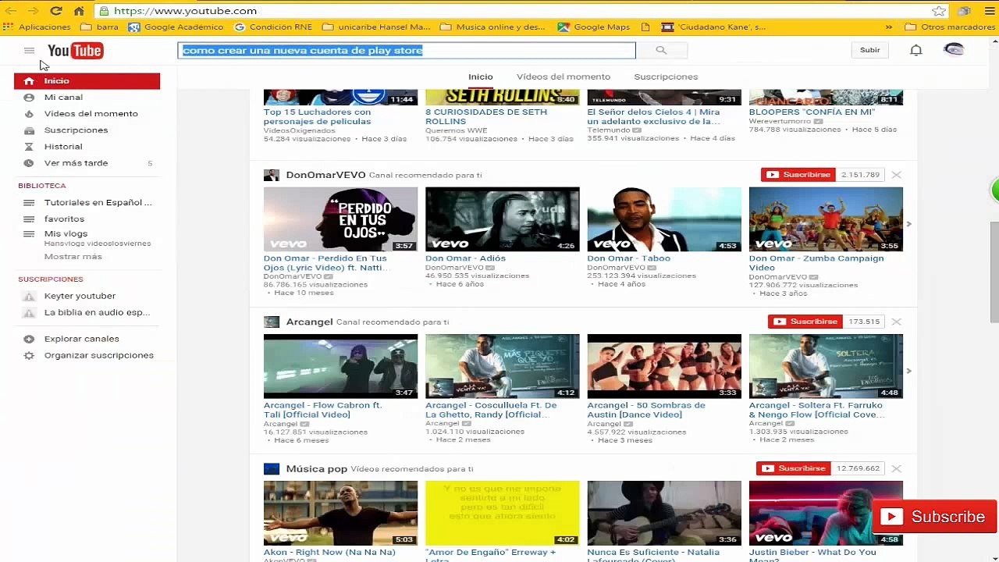Screen dimensions: 999x562
Task: Open Explorar canales in the sidebar
Action: coord(81,339)
